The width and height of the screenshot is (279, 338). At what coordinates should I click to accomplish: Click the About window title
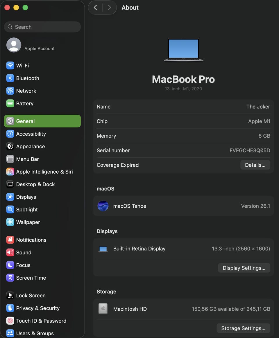[x=130, y=8]
